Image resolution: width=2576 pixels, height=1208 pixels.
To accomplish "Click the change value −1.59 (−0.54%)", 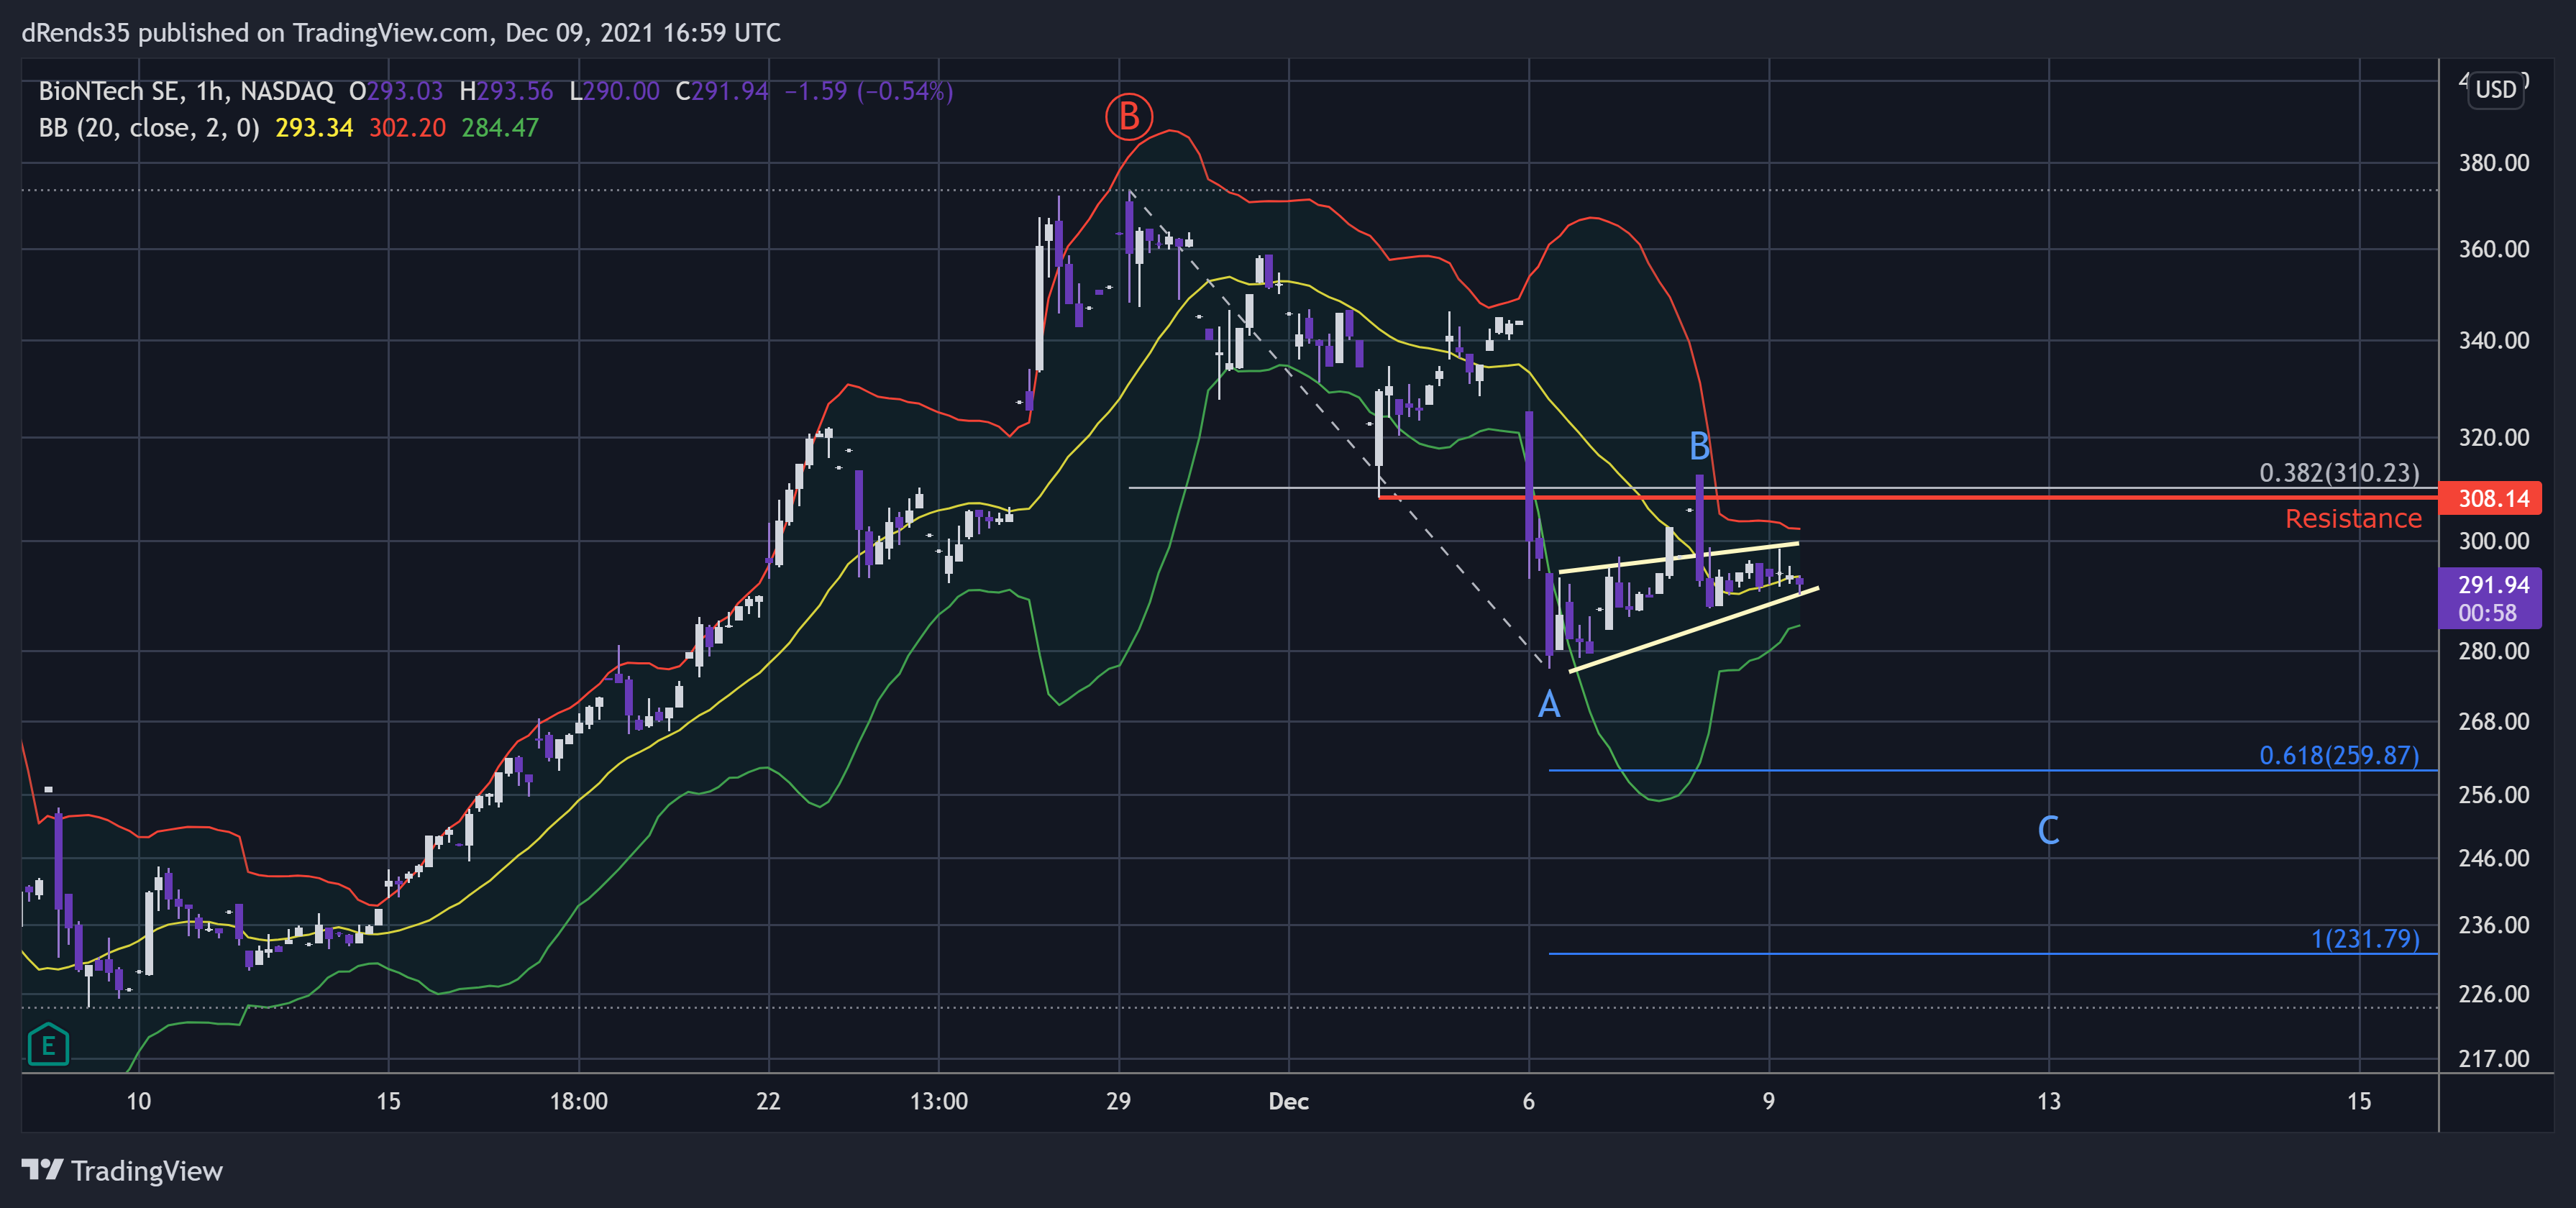I will pos(868,91).
